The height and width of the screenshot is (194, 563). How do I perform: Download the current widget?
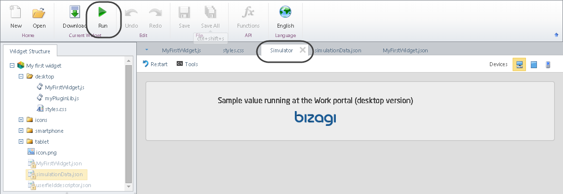coord(75,12)
